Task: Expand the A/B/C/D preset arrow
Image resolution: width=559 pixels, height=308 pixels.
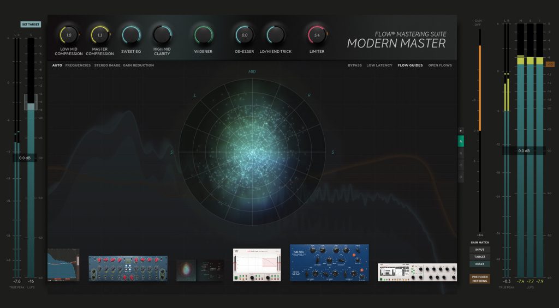Action: 461,131
